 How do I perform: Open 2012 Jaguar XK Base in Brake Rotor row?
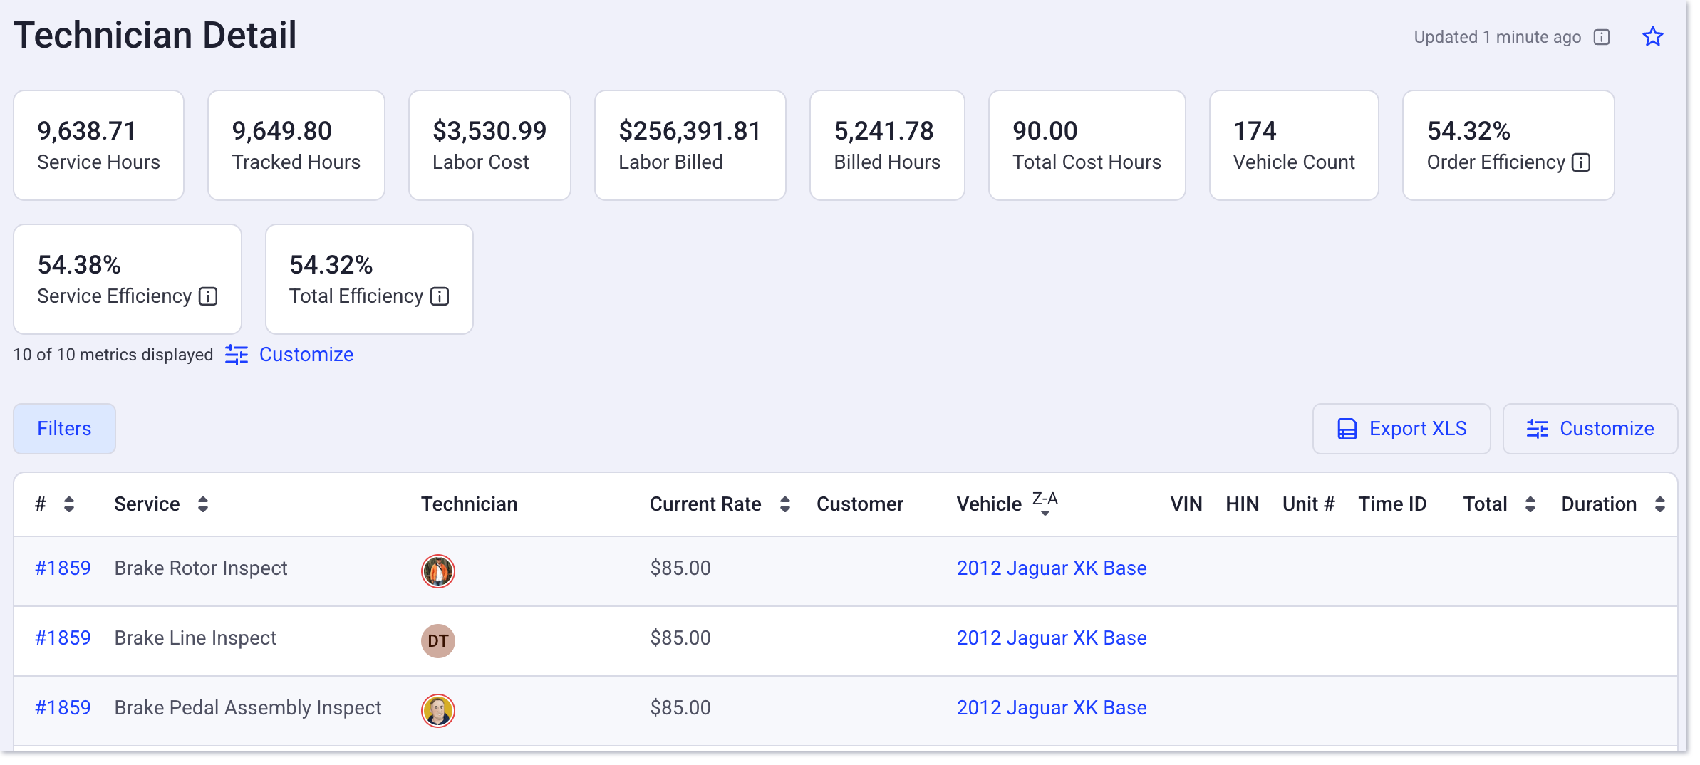(x=1052, y=568)
